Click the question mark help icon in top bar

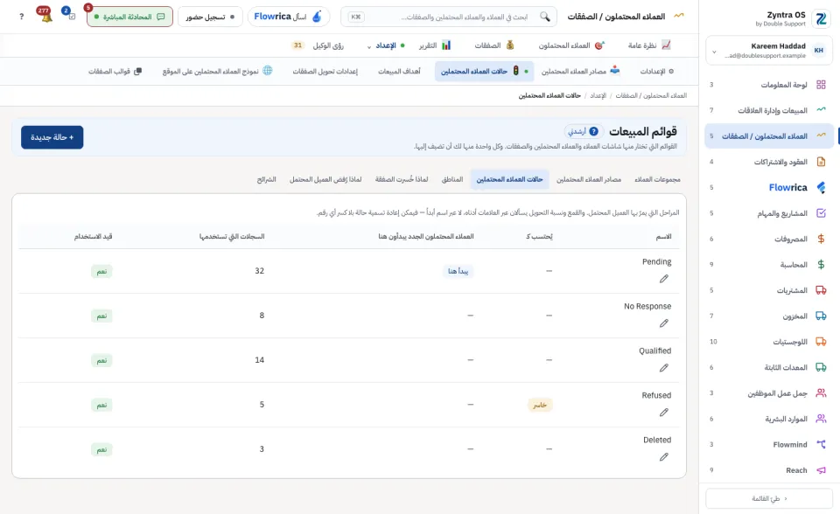click(x=21, y=17)
